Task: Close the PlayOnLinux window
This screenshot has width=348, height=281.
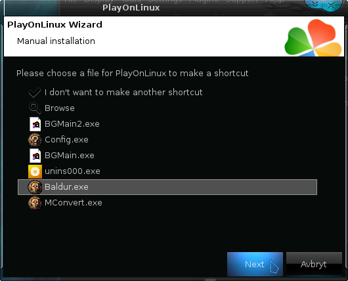Action: click(332, 5)
